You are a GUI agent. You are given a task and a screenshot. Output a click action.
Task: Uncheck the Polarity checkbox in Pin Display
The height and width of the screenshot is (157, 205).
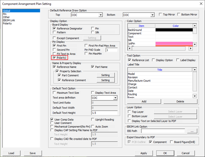click(x=54, y=58)
